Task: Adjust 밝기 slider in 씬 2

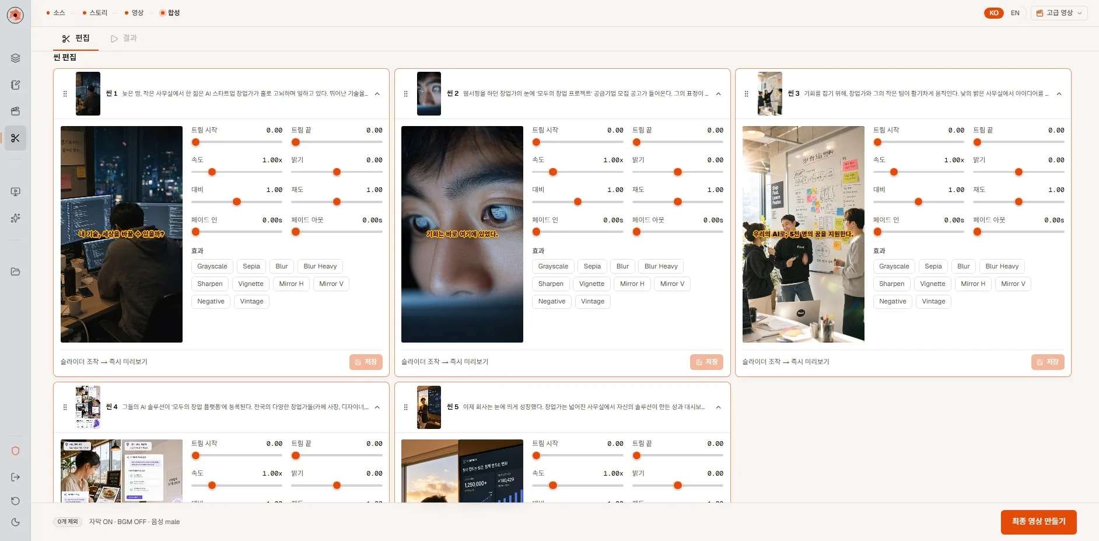Action: click(678, 172)
